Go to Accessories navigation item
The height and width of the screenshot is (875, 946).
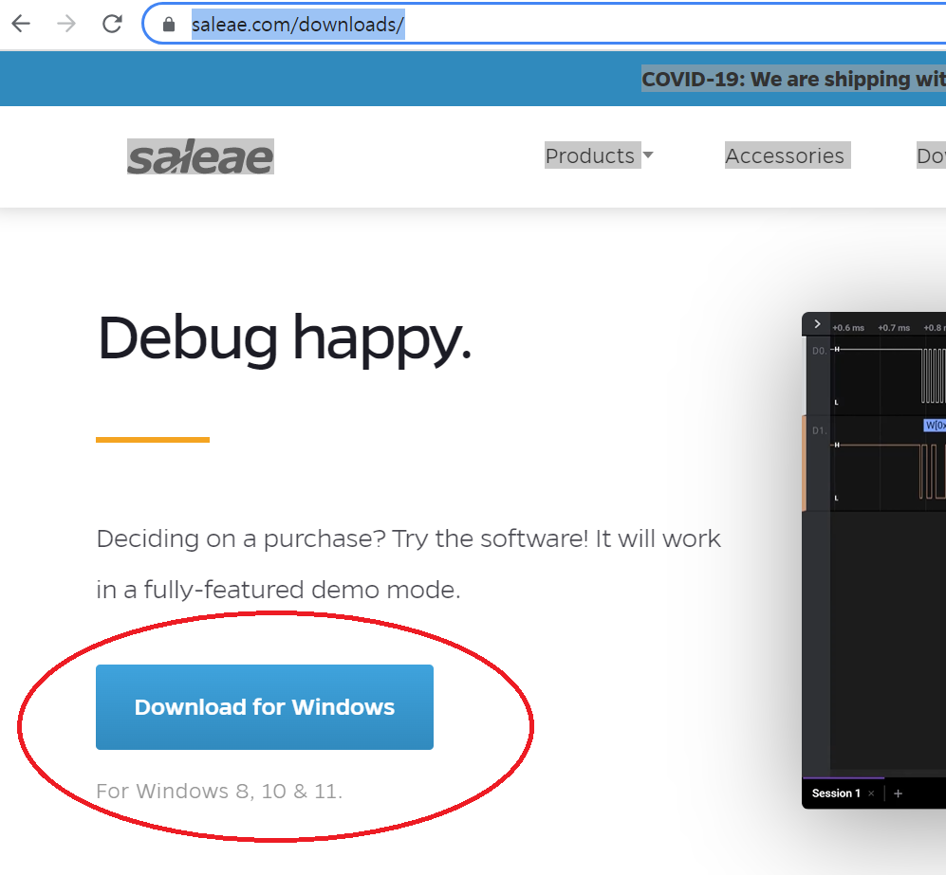tap(785, 155)
